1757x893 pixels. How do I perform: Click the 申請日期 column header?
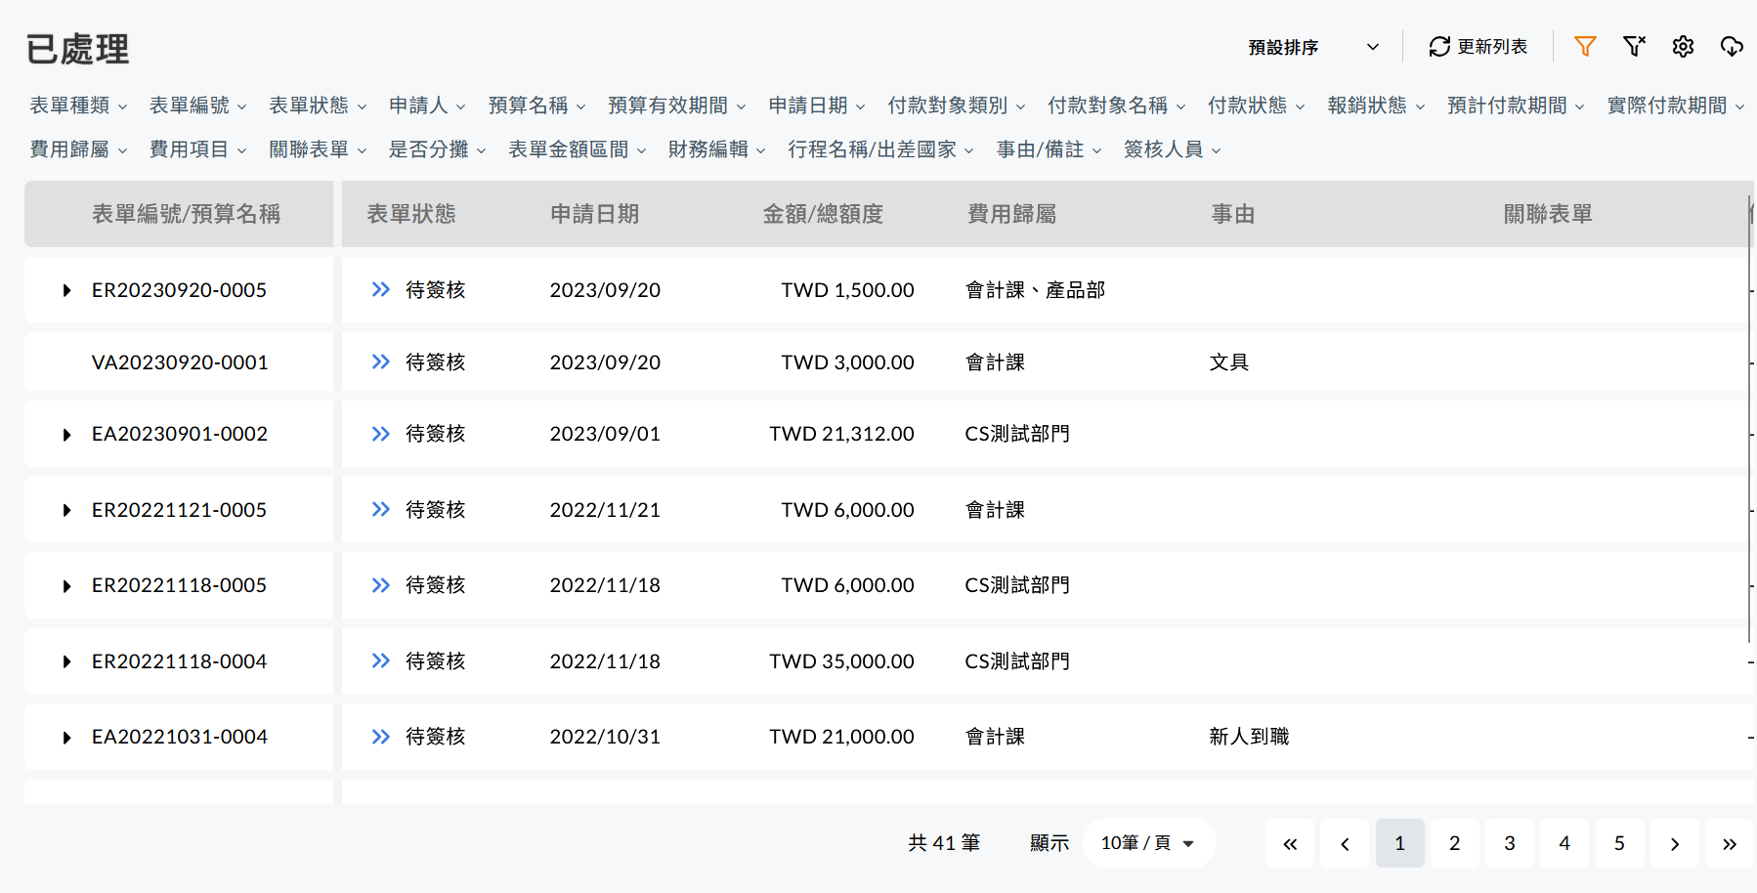click(594, 214)
